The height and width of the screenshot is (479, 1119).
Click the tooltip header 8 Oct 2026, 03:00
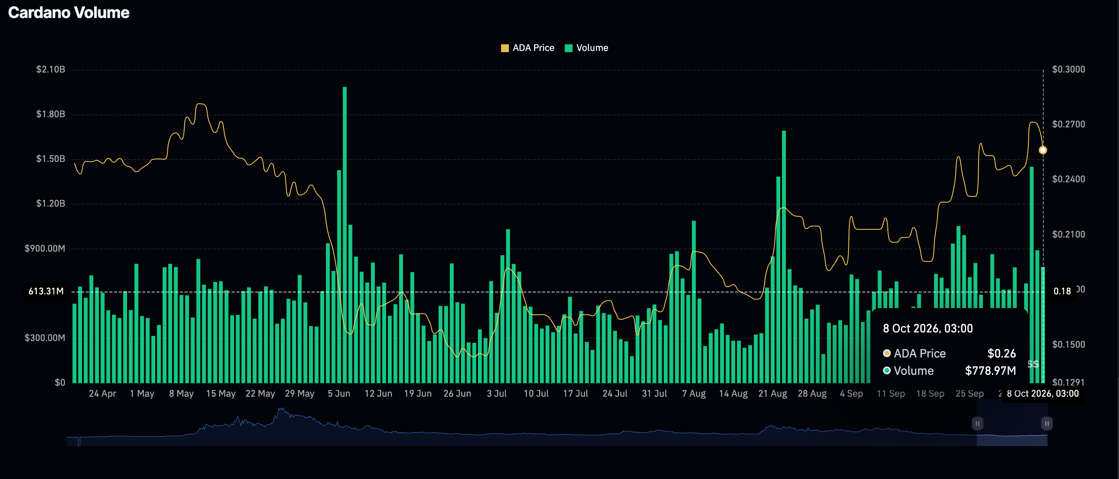[x=928, y=328]
